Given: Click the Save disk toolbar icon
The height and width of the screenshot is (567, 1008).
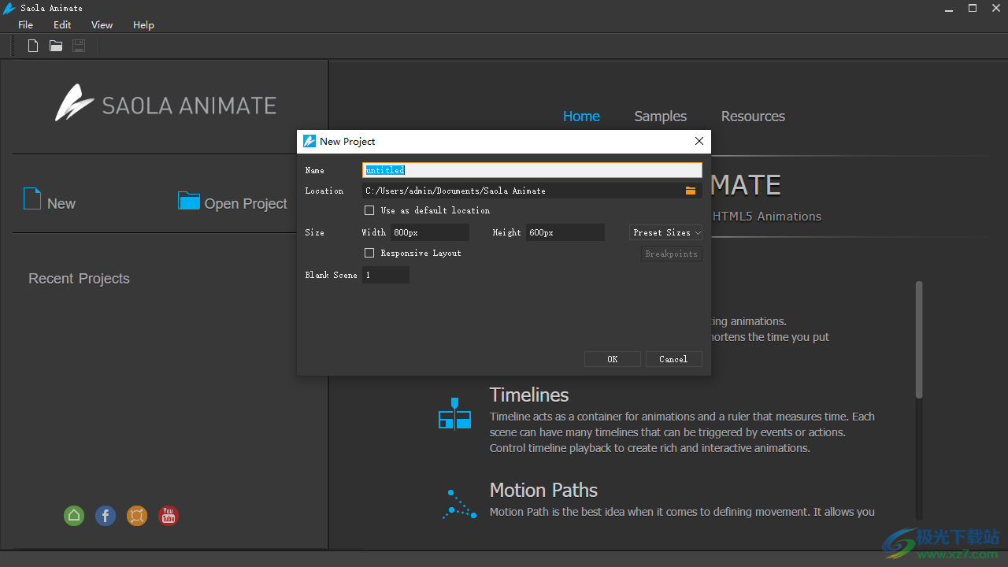Looking at the screenshot, I should (x=79, y=46).
